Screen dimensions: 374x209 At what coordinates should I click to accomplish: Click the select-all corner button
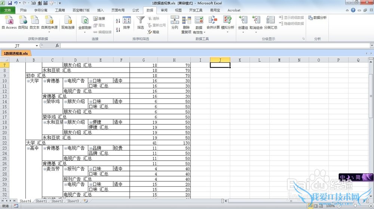click(4, 60)
